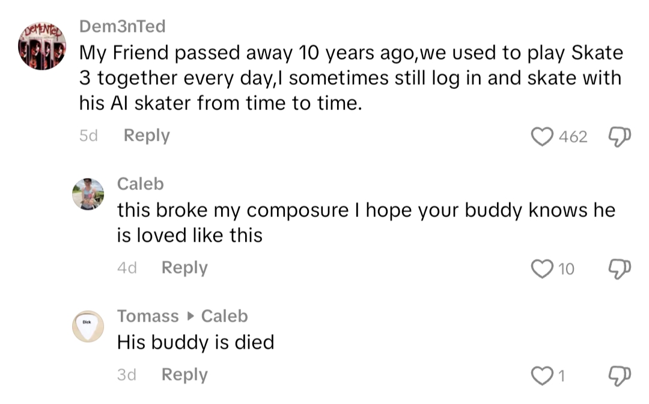Select the "His buddy is died" comment text

(x=195, y=342)
